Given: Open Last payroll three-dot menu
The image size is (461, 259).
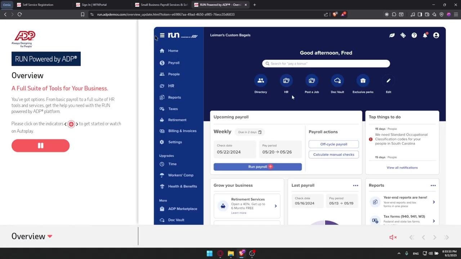Looking at the screenshot, I should click(355, 186).
